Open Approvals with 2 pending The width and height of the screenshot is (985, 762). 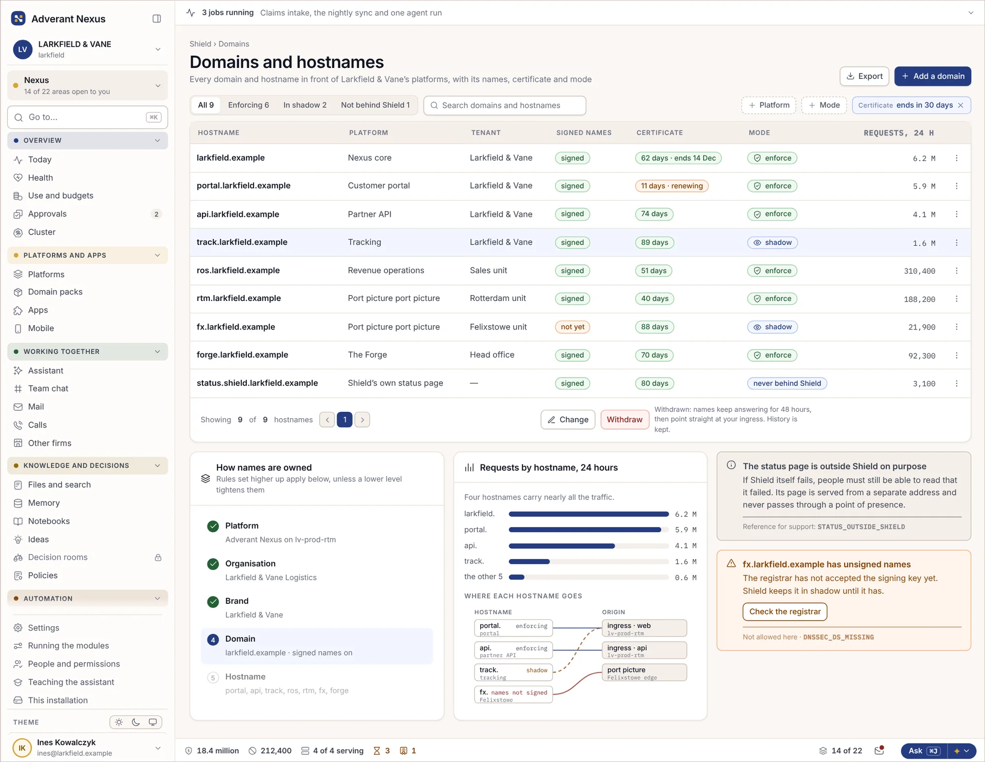pyautogui.click(x=88, y=214)
